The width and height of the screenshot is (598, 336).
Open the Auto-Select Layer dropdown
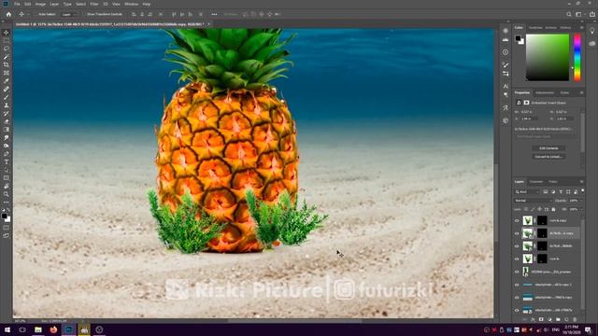pos(68,14)
